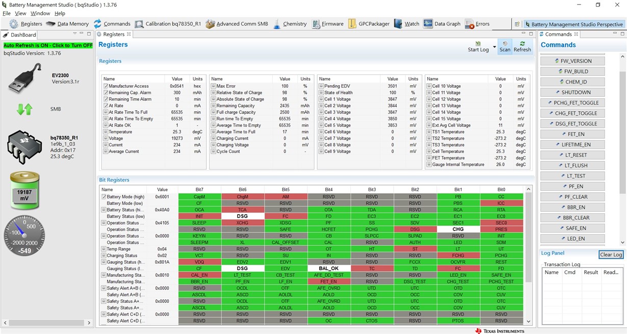Expand the Battery Status (high) row

[103, 210]
